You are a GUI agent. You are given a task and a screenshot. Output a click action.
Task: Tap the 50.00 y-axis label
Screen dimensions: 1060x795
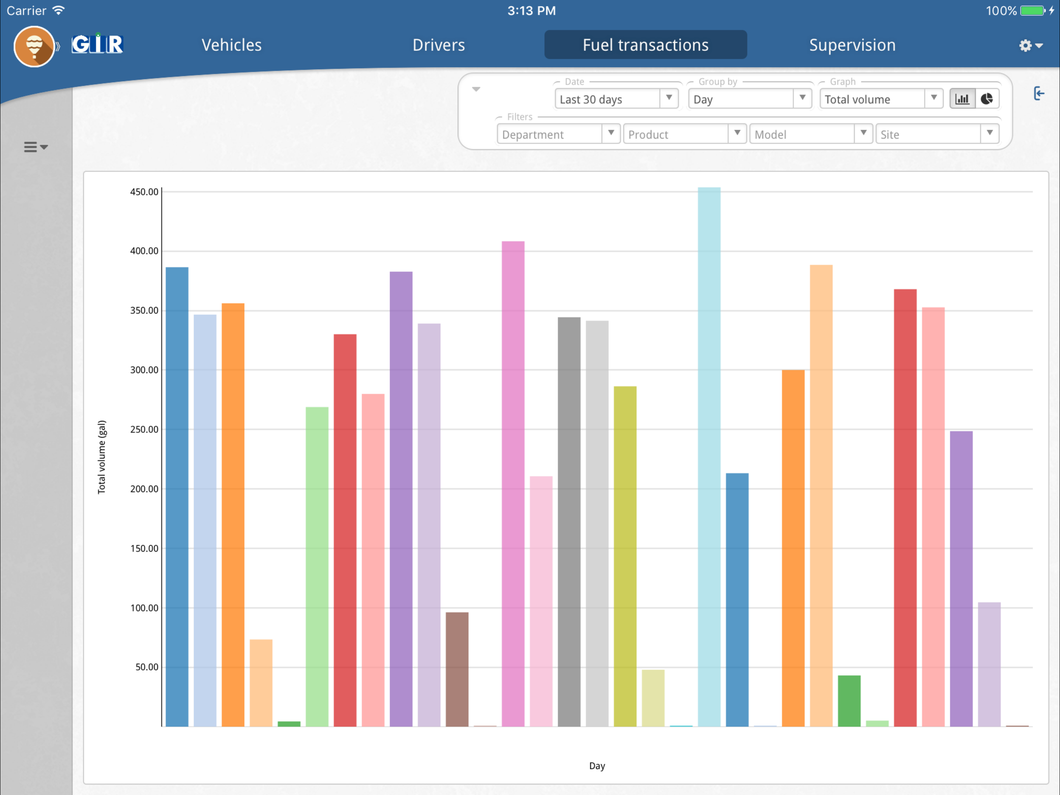tap(146, 667)
